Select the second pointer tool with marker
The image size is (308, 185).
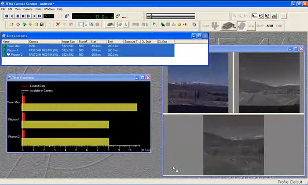[x=261, y=16]
